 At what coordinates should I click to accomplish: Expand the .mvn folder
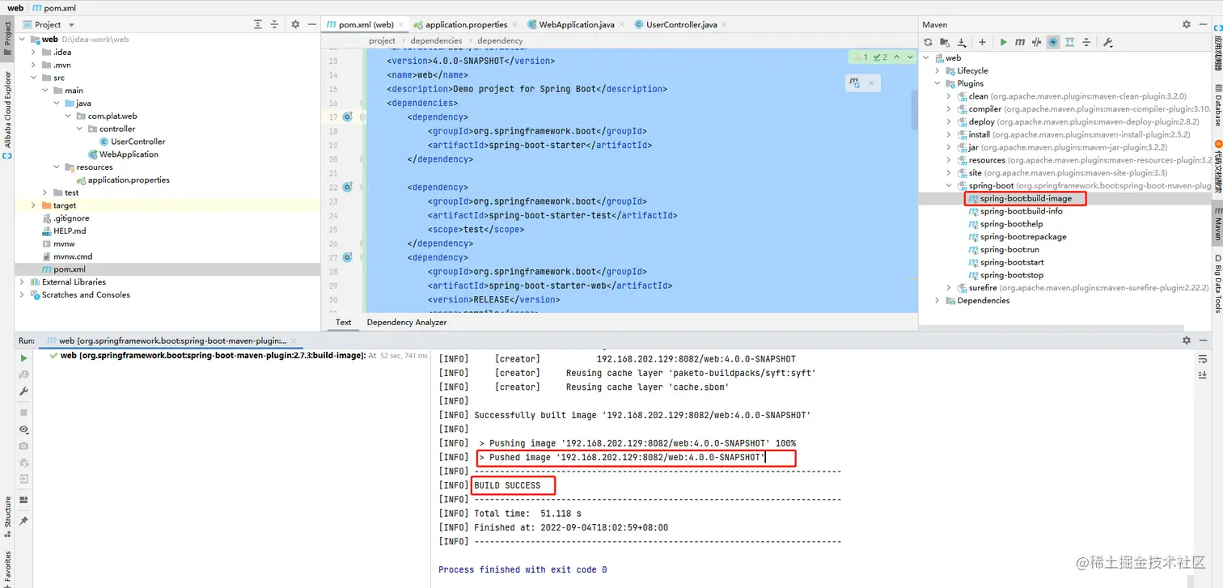33,65
